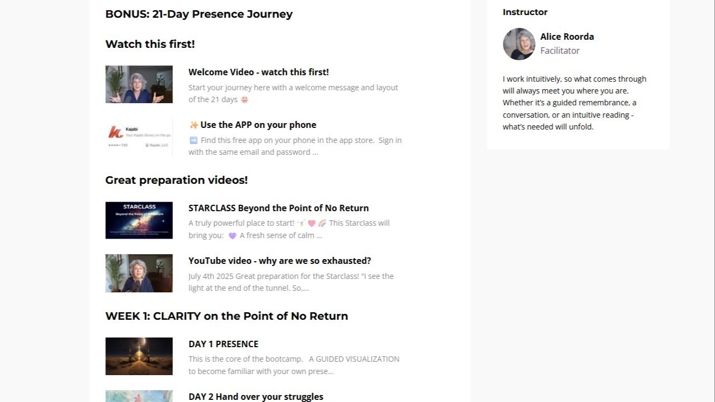The width and height of the screenshot is (715, 402).
Task: Click the Kajabi K logo icon
Action: (x=115, y=132)
